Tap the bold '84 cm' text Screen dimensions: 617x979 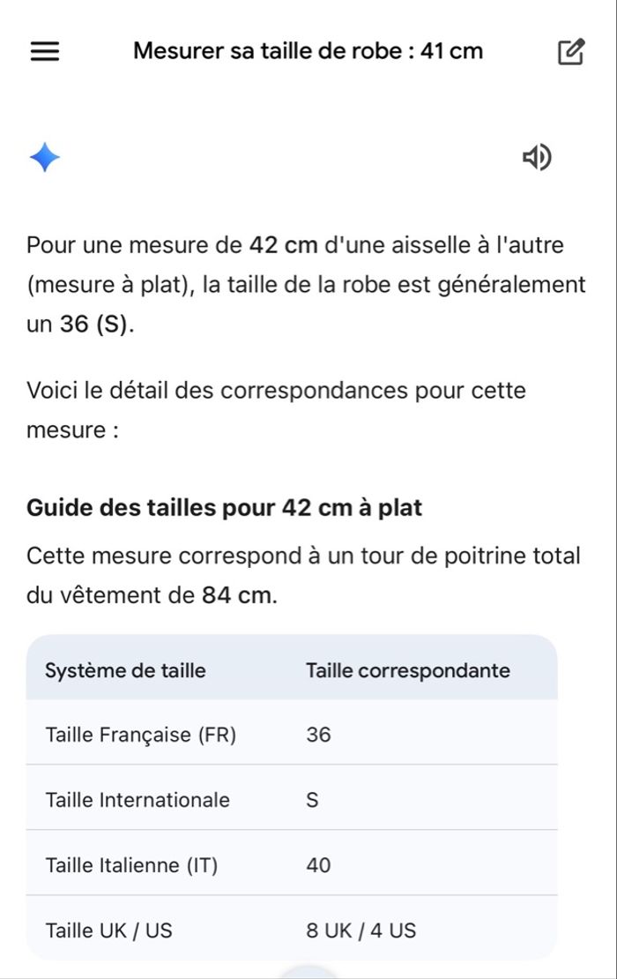[236, 595]
